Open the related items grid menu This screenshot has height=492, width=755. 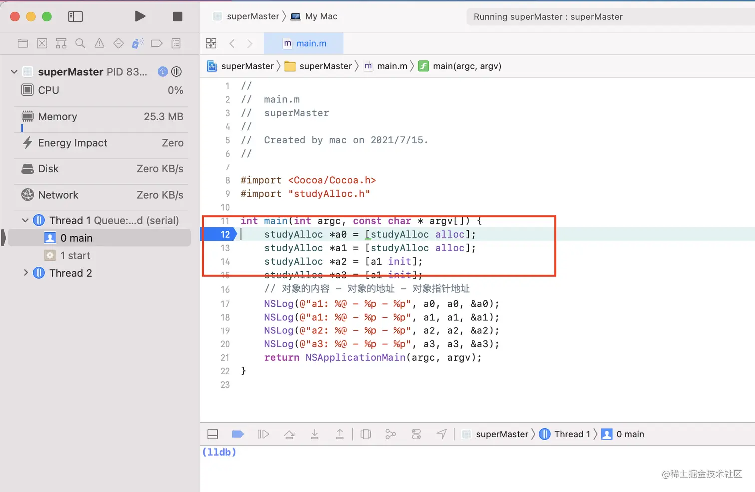pyautogui.click(x=211, y=43)
